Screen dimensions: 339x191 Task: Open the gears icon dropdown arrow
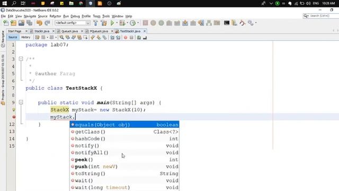point(256,23)
